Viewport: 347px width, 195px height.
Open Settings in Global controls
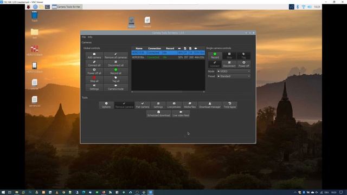(94, 87)
